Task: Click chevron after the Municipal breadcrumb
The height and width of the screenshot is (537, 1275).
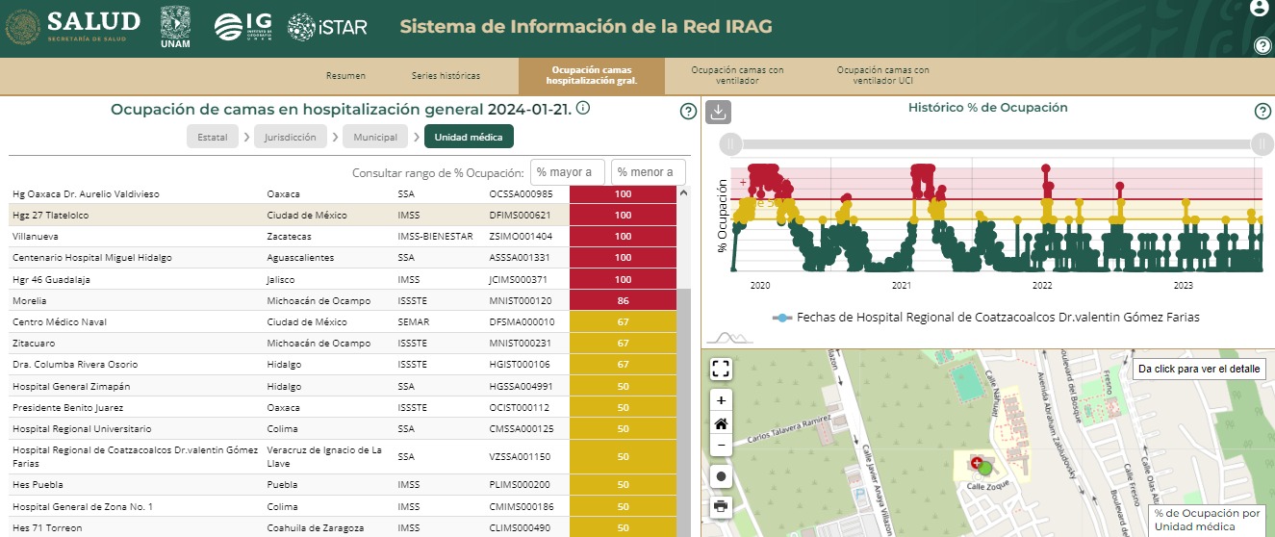Action: point(416,138)
